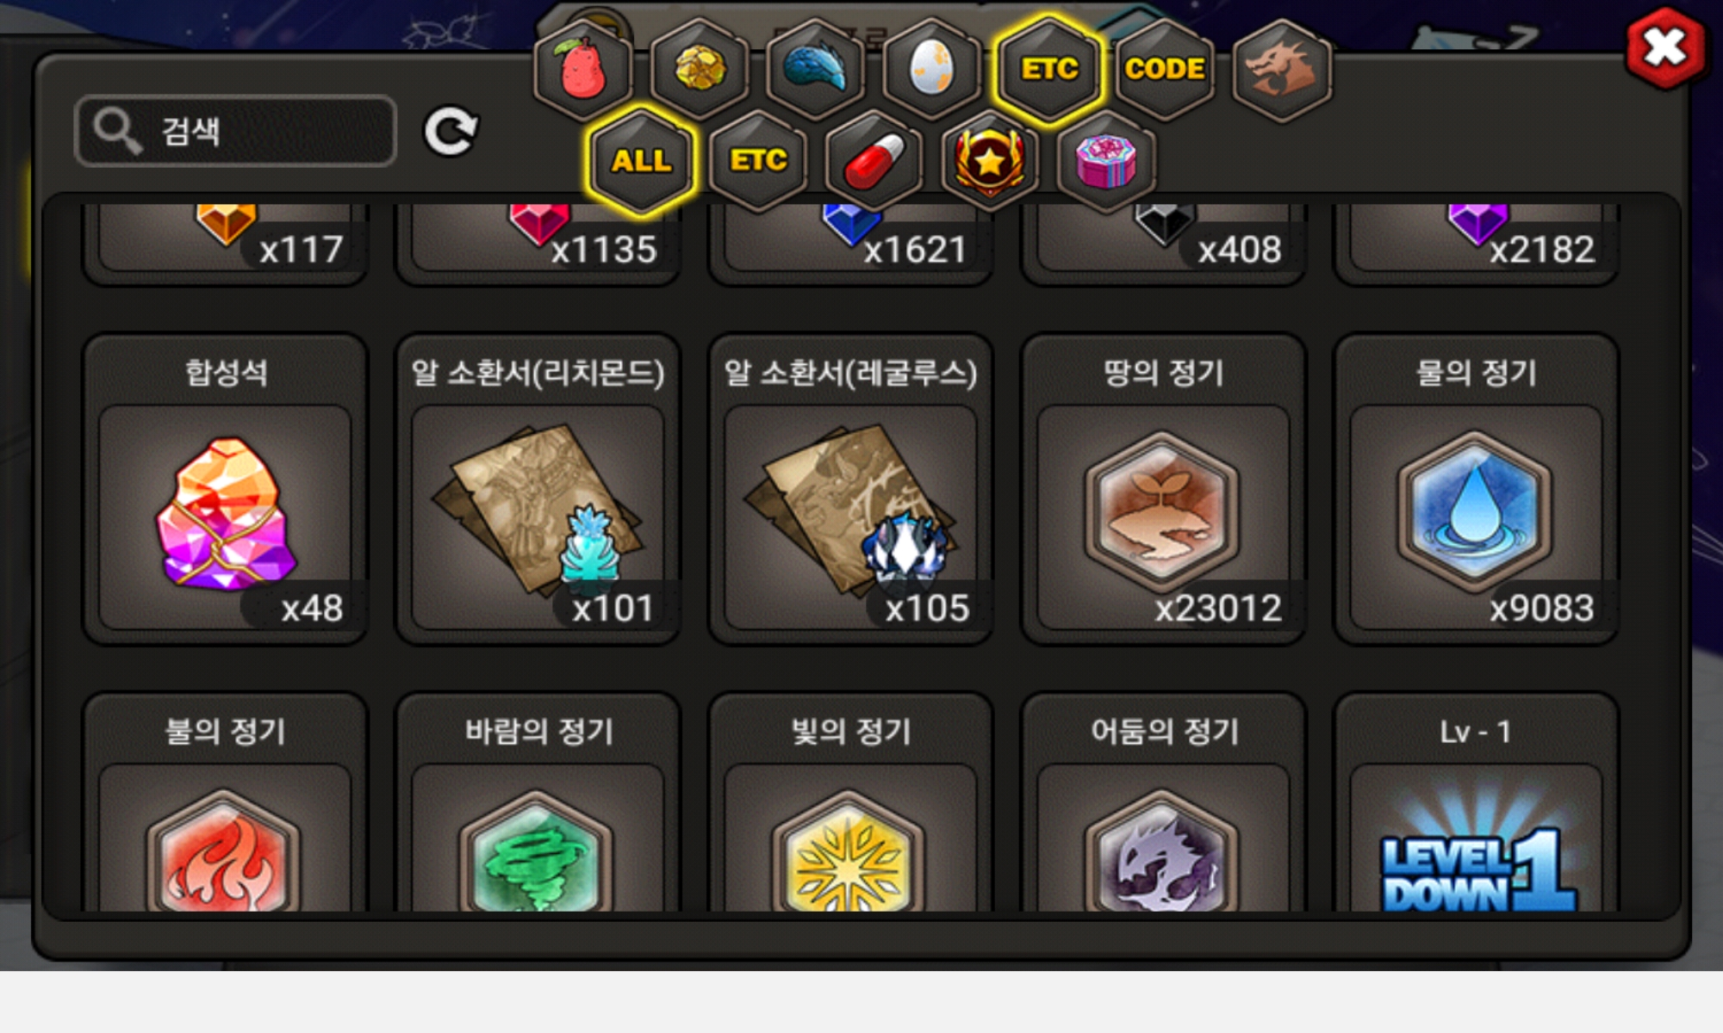The width and height of the screenshot is (1723, 1033).
Task: Close the inventory with red X button
Action: coord(1664,48)
